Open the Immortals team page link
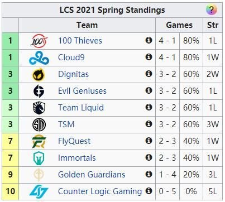This screenshot has width=225, height=202. [77, 158]
